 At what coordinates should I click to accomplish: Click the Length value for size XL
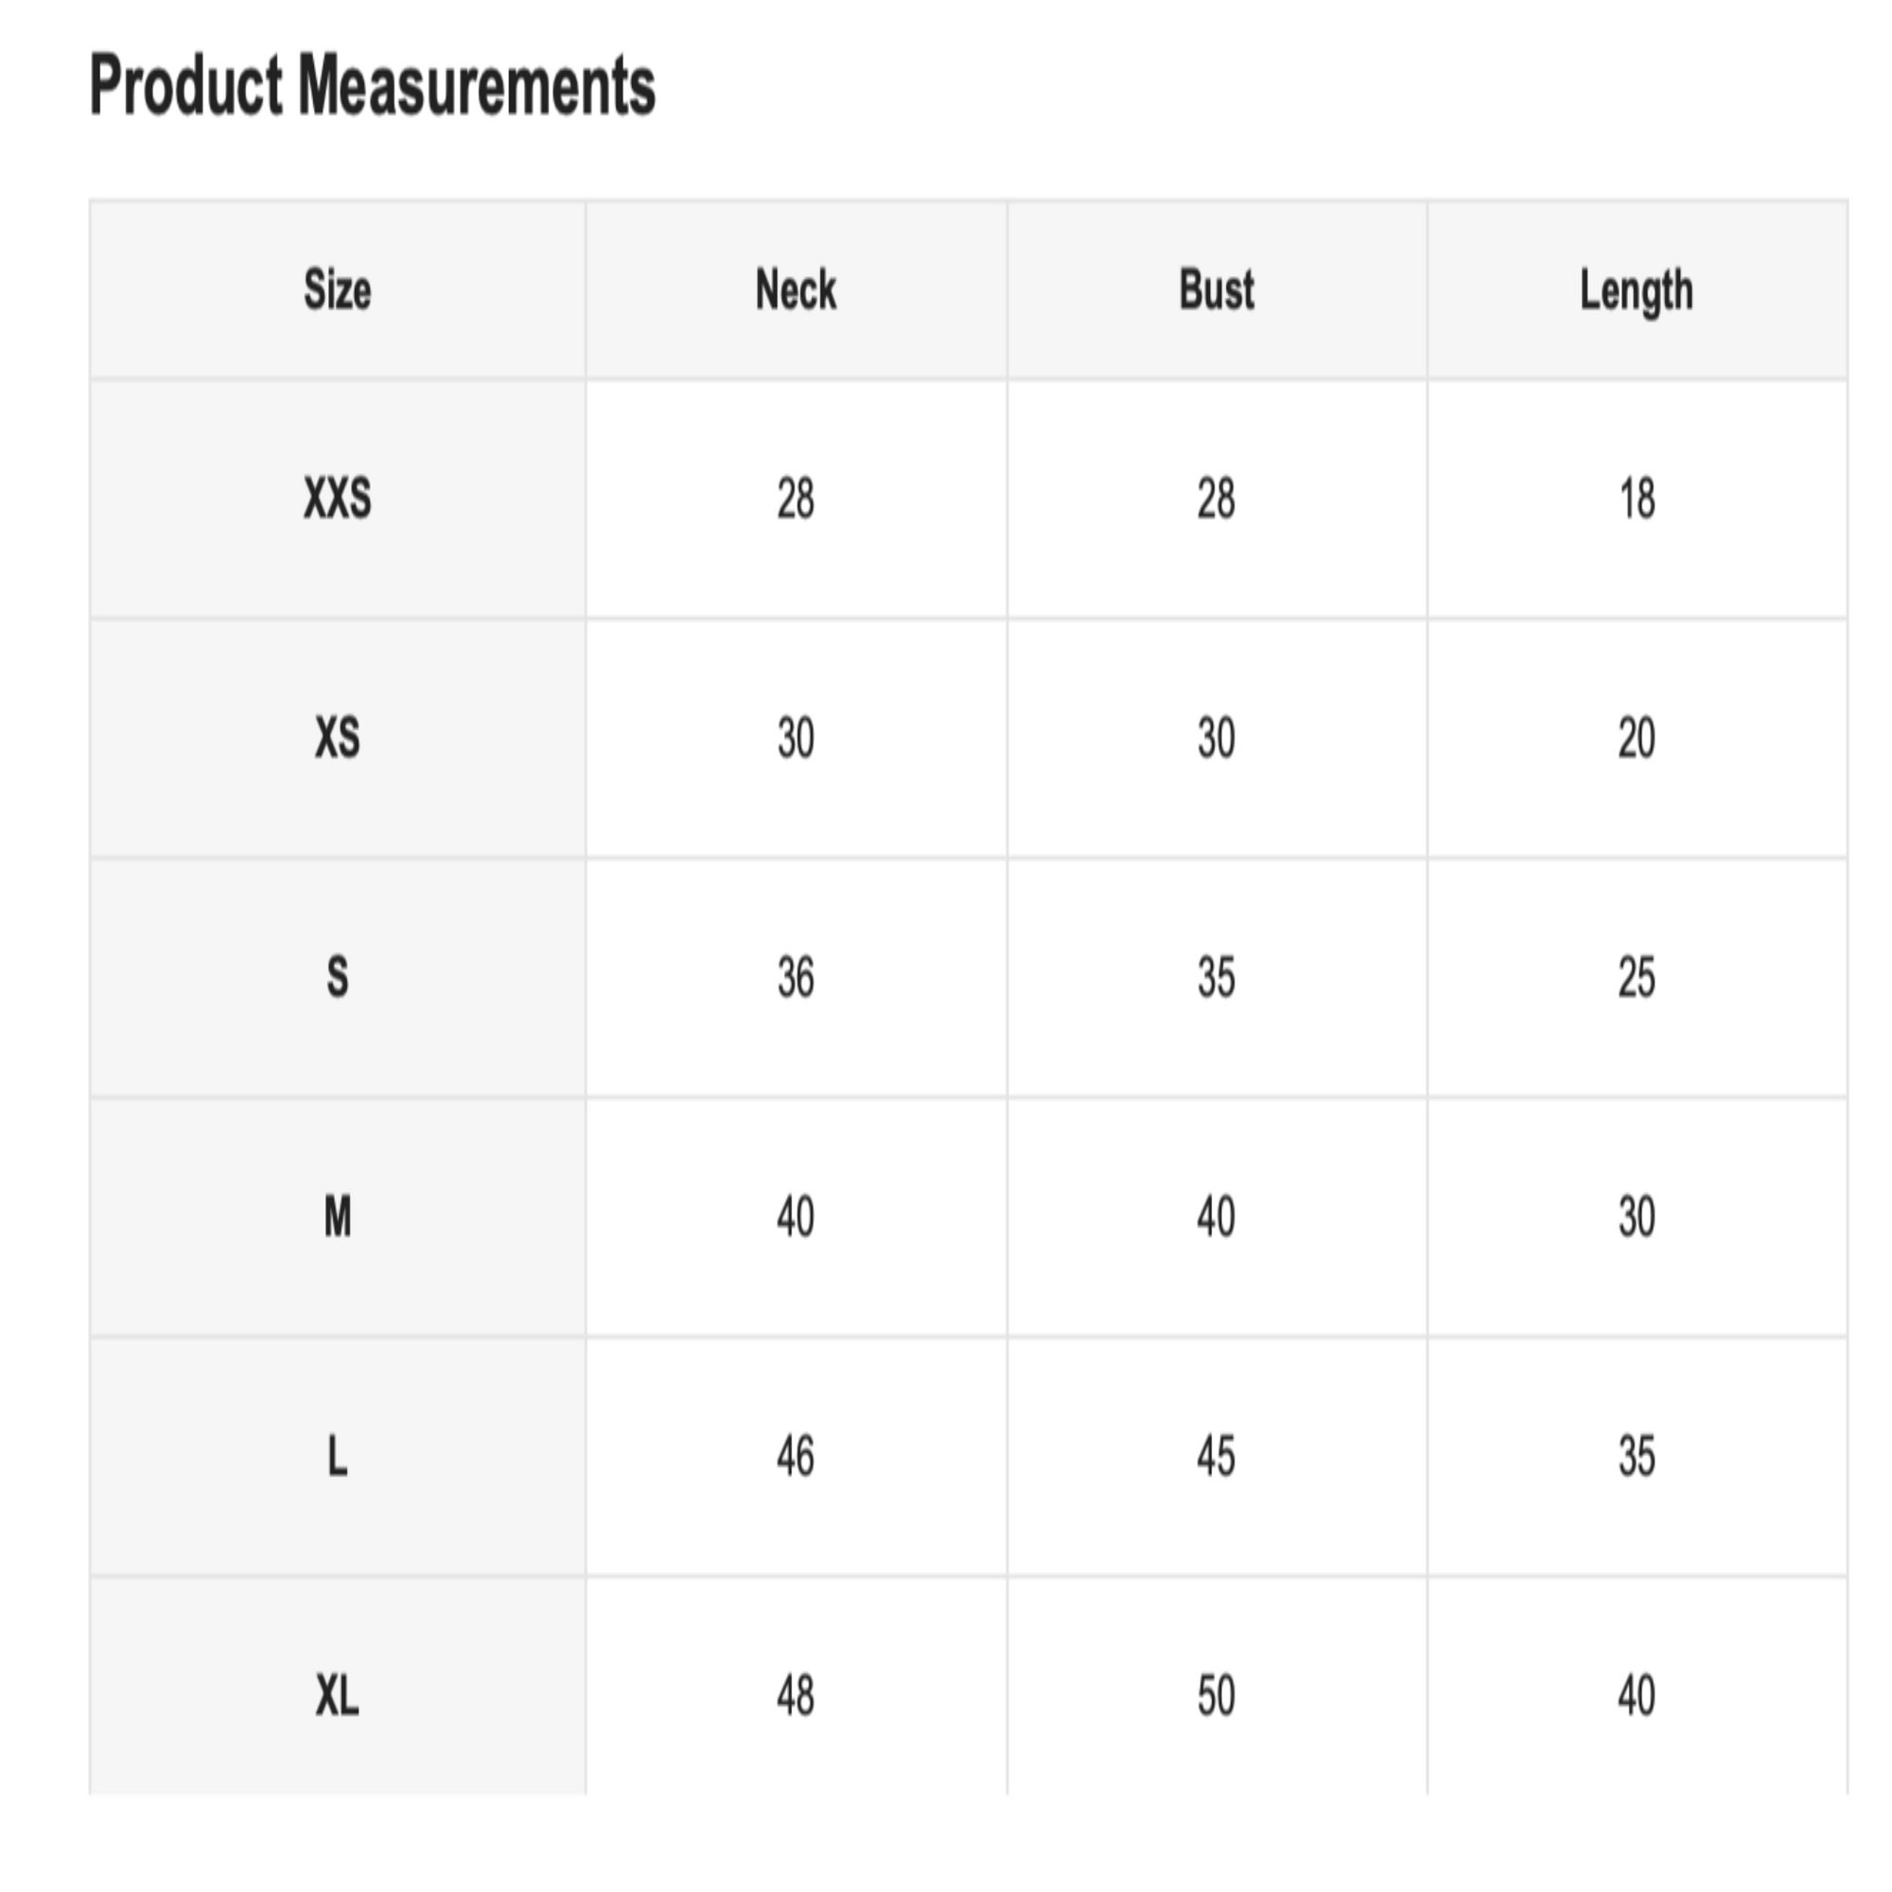pos(1636,1695)
